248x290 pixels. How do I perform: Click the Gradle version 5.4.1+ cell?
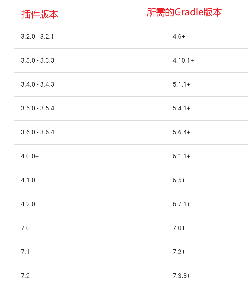coord(181,108)
